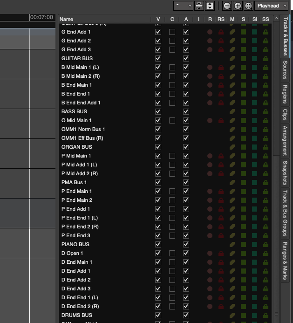Click the Name column header
Viewport: 293px width, 323px height.
pos(67,19)
